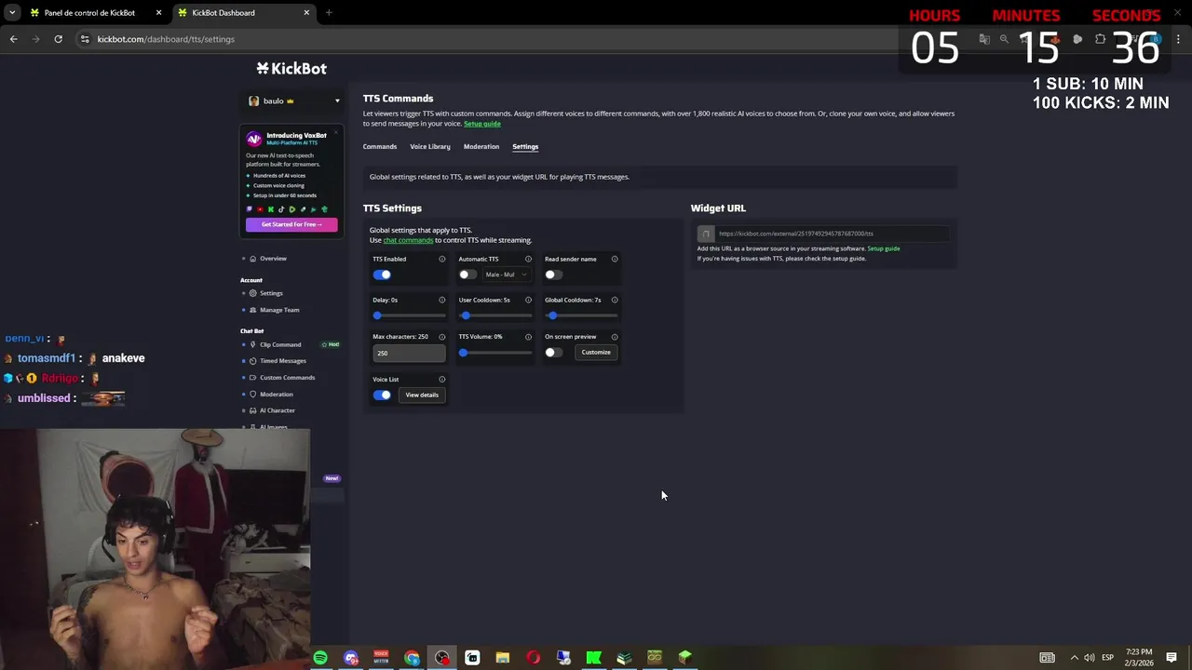Image resolution: width=1192 pixels, height=670 pixels.
Task: Open the browser tab list dropdown
Action: (11, 13)
